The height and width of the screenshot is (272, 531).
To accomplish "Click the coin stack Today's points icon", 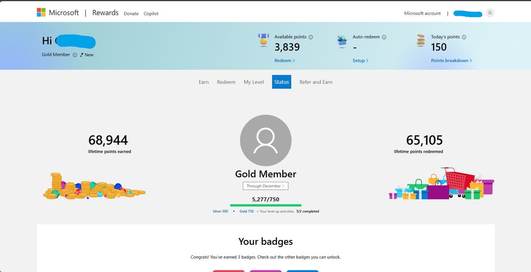I will click(x=420, y=40).
